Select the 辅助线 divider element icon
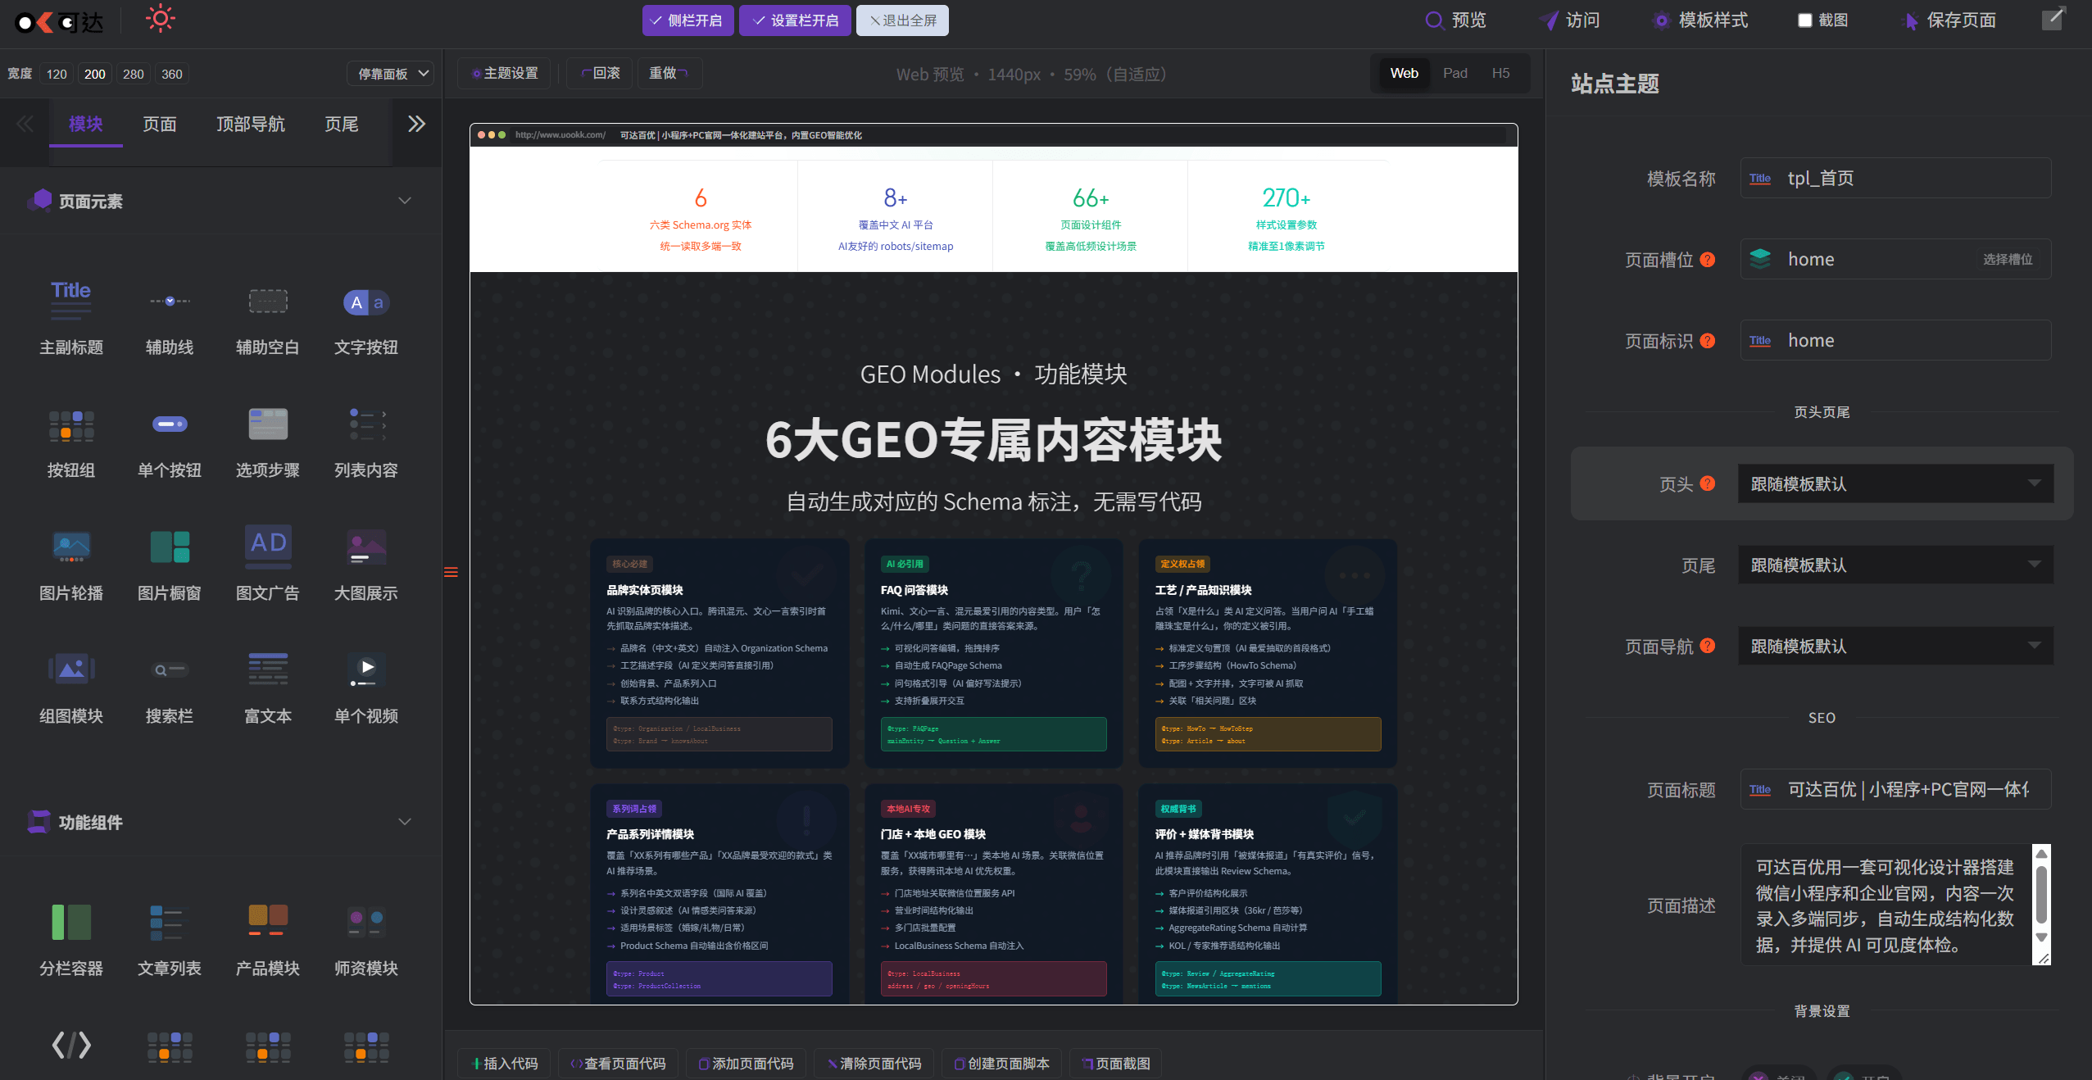The image size is (2092, 1080). point(170,301)
